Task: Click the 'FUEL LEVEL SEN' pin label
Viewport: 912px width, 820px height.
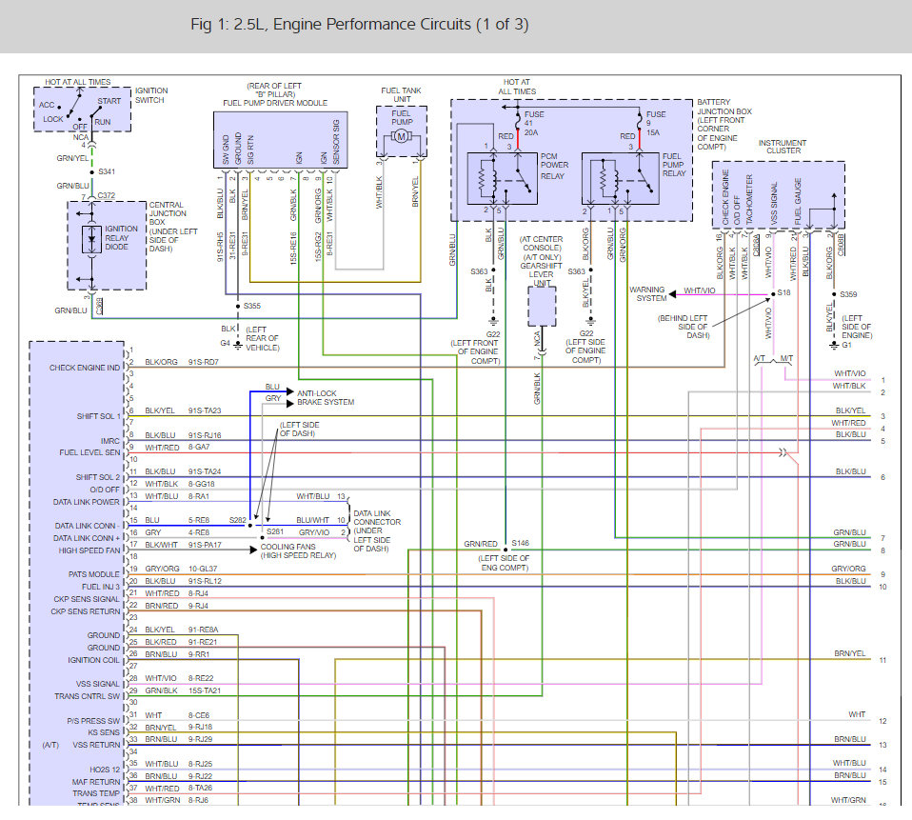Action: 89,452
